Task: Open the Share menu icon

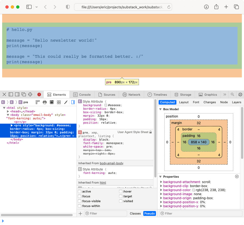Action: tap(216, 7)
